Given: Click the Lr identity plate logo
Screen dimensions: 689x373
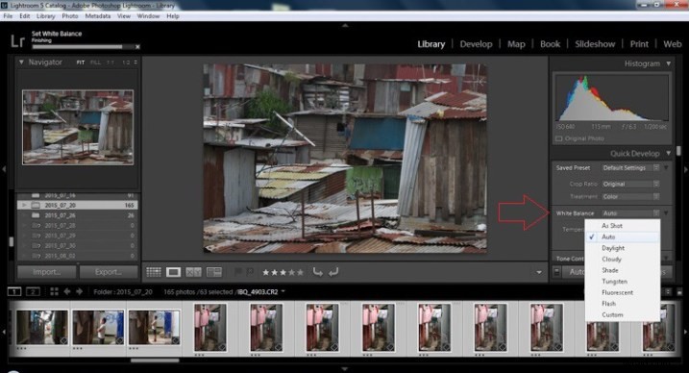Looking at the screenshot, I should 17,41.
